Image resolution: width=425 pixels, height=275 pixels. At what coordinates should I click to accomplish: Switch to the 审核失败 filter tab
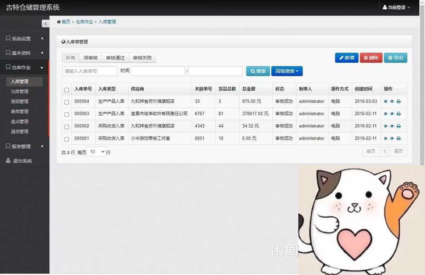pyautogui.click(x=142, y=58)
